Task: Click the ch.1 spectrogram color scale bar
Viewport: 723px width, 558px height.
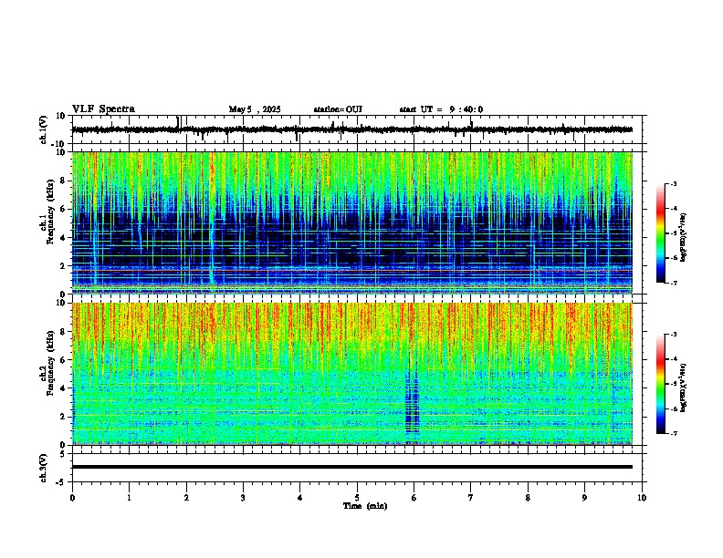Action: tap(661, 233)
